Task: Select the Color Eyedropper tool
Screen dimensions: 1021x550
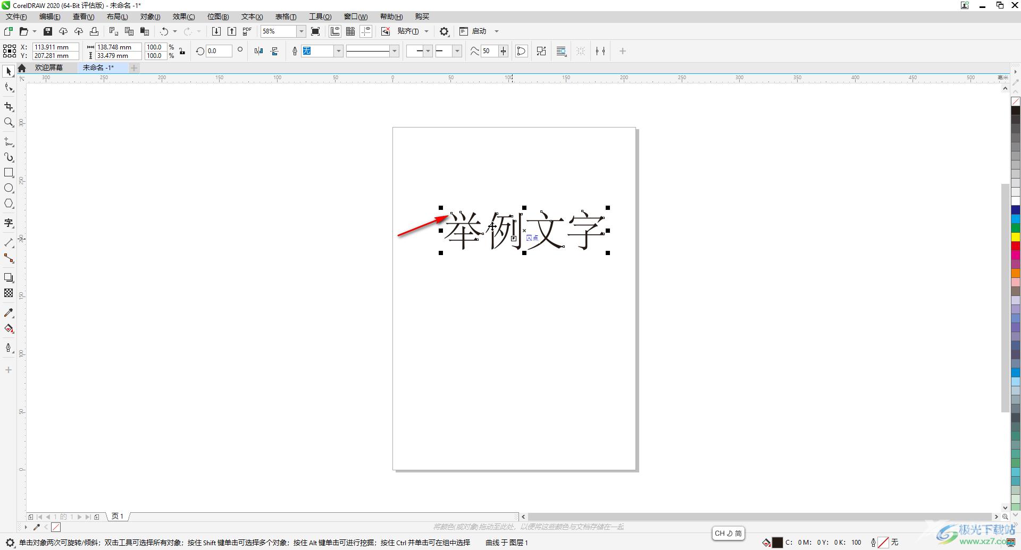Action: point(9,313)
